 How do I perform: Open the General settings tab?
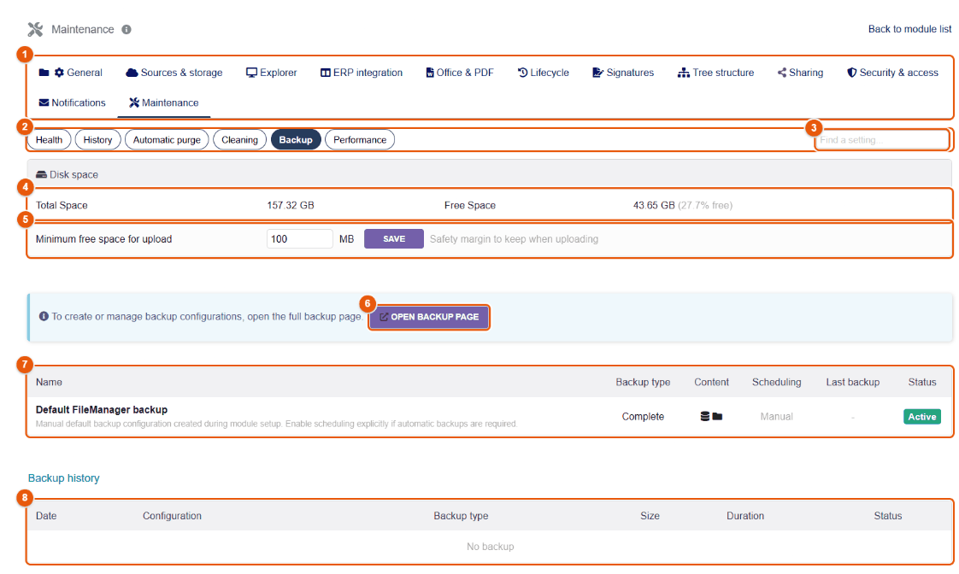(71, 73)
